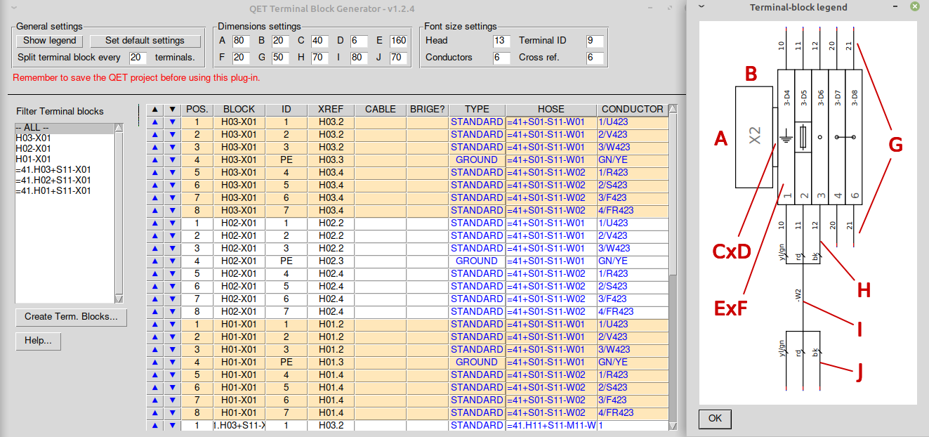Select =41.H03+S11-X01 in the filter list

click(x=53, y=170)
